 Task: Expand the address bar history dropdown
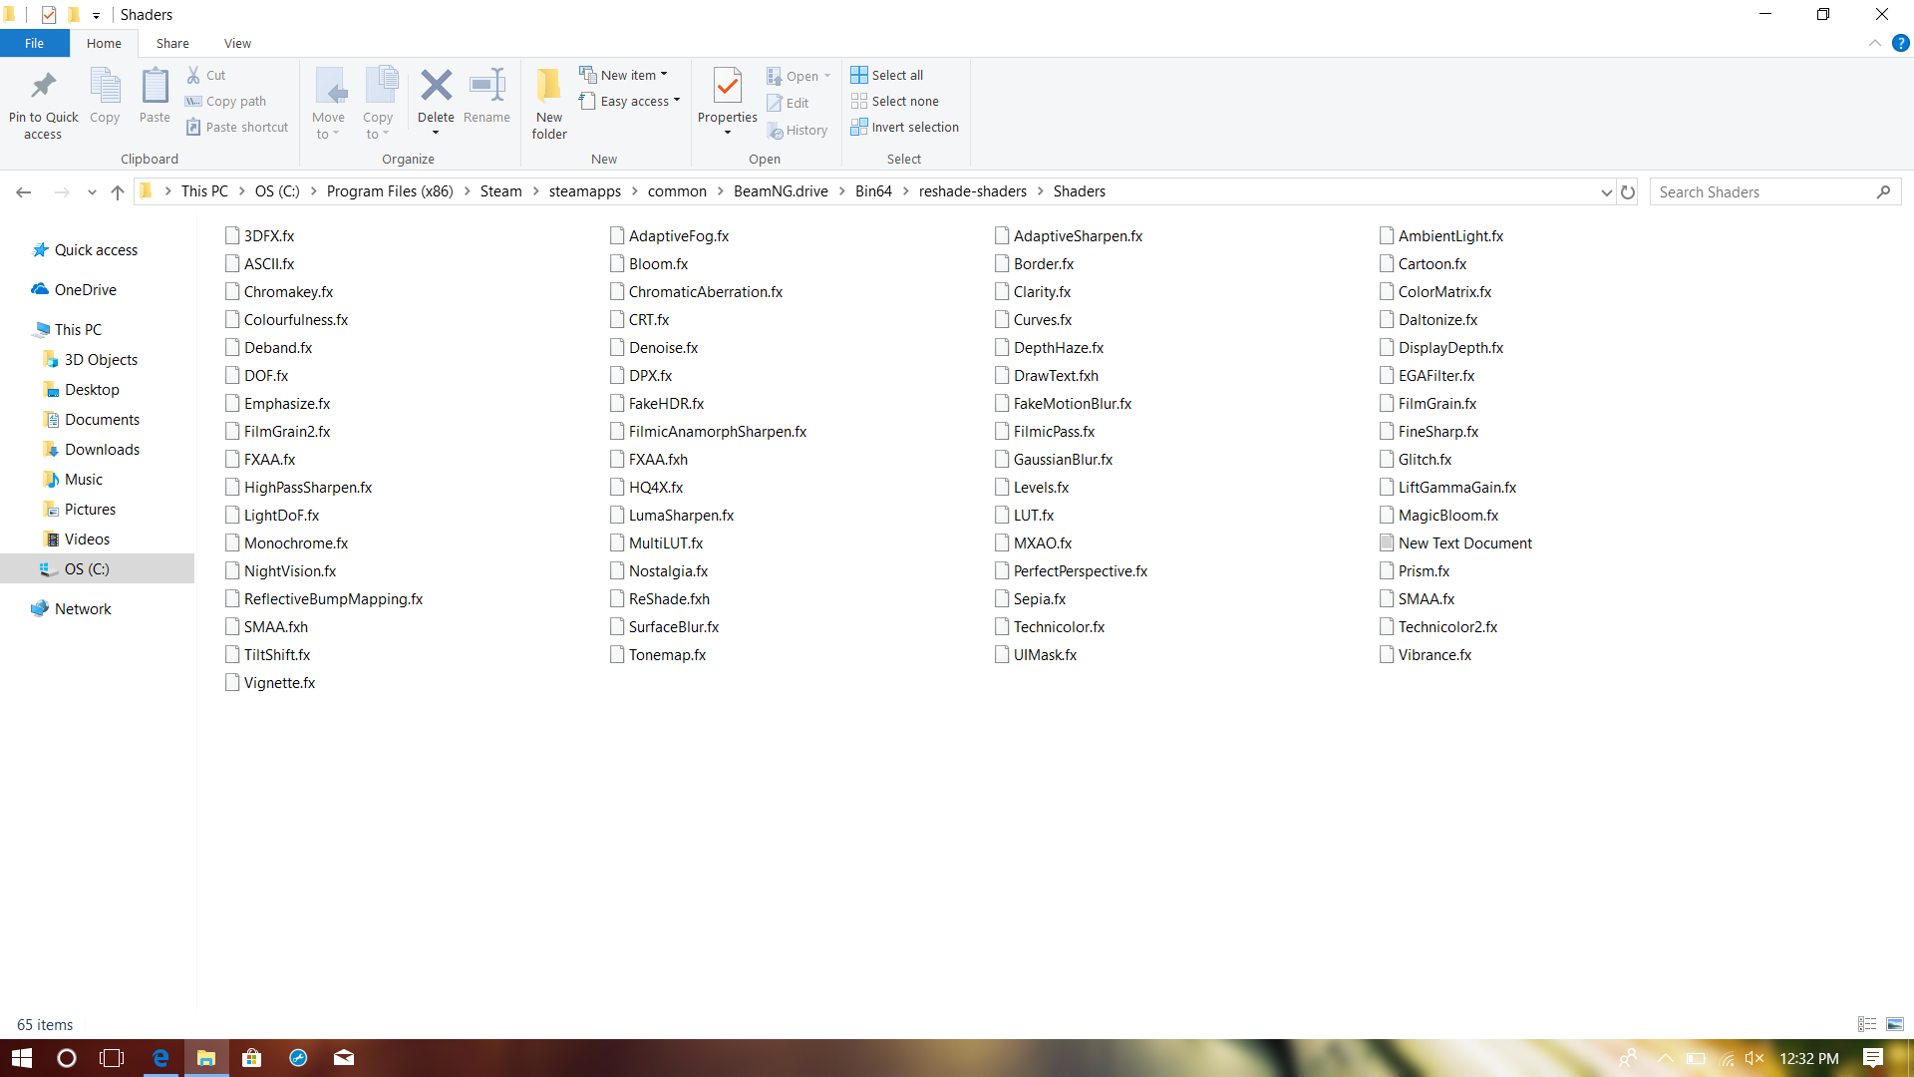(1606, 191)
